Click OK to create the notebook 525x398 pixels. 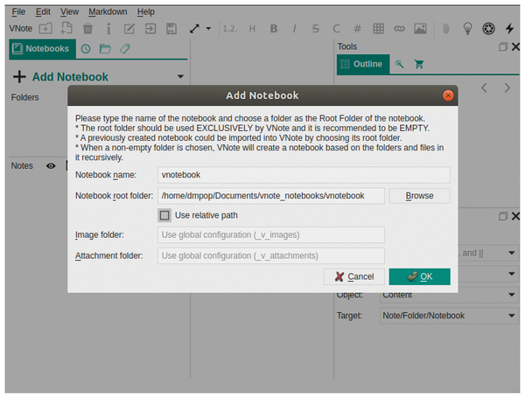(419, 276)
